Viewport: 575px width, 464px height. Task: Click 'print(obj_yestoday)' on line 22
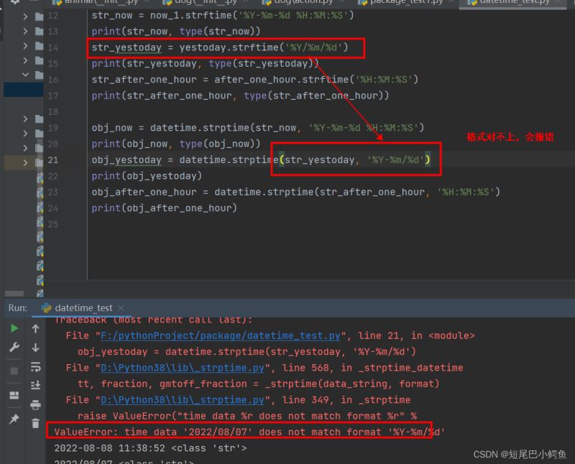pyautogui.click(x=147, y=176)
